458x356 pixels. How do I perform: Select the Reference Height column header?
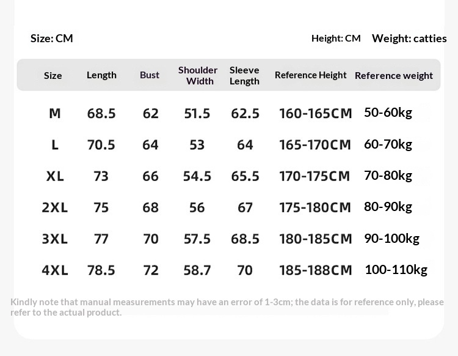(310, 75)
